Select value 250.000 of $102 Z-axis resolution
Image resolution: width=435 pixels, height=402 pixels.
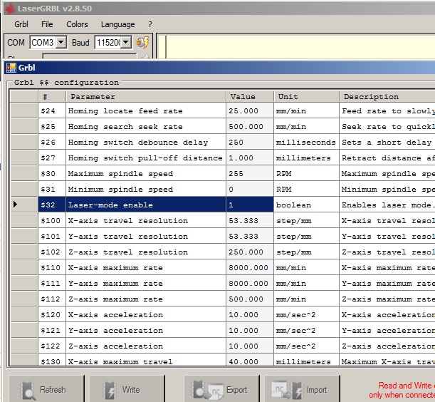tap(250, 252)
